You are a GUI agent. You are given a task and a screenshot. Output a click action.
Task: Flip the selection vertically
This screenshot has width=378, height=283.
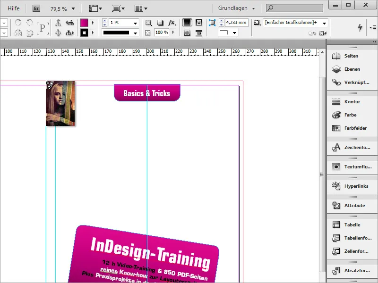pos(29,33)
